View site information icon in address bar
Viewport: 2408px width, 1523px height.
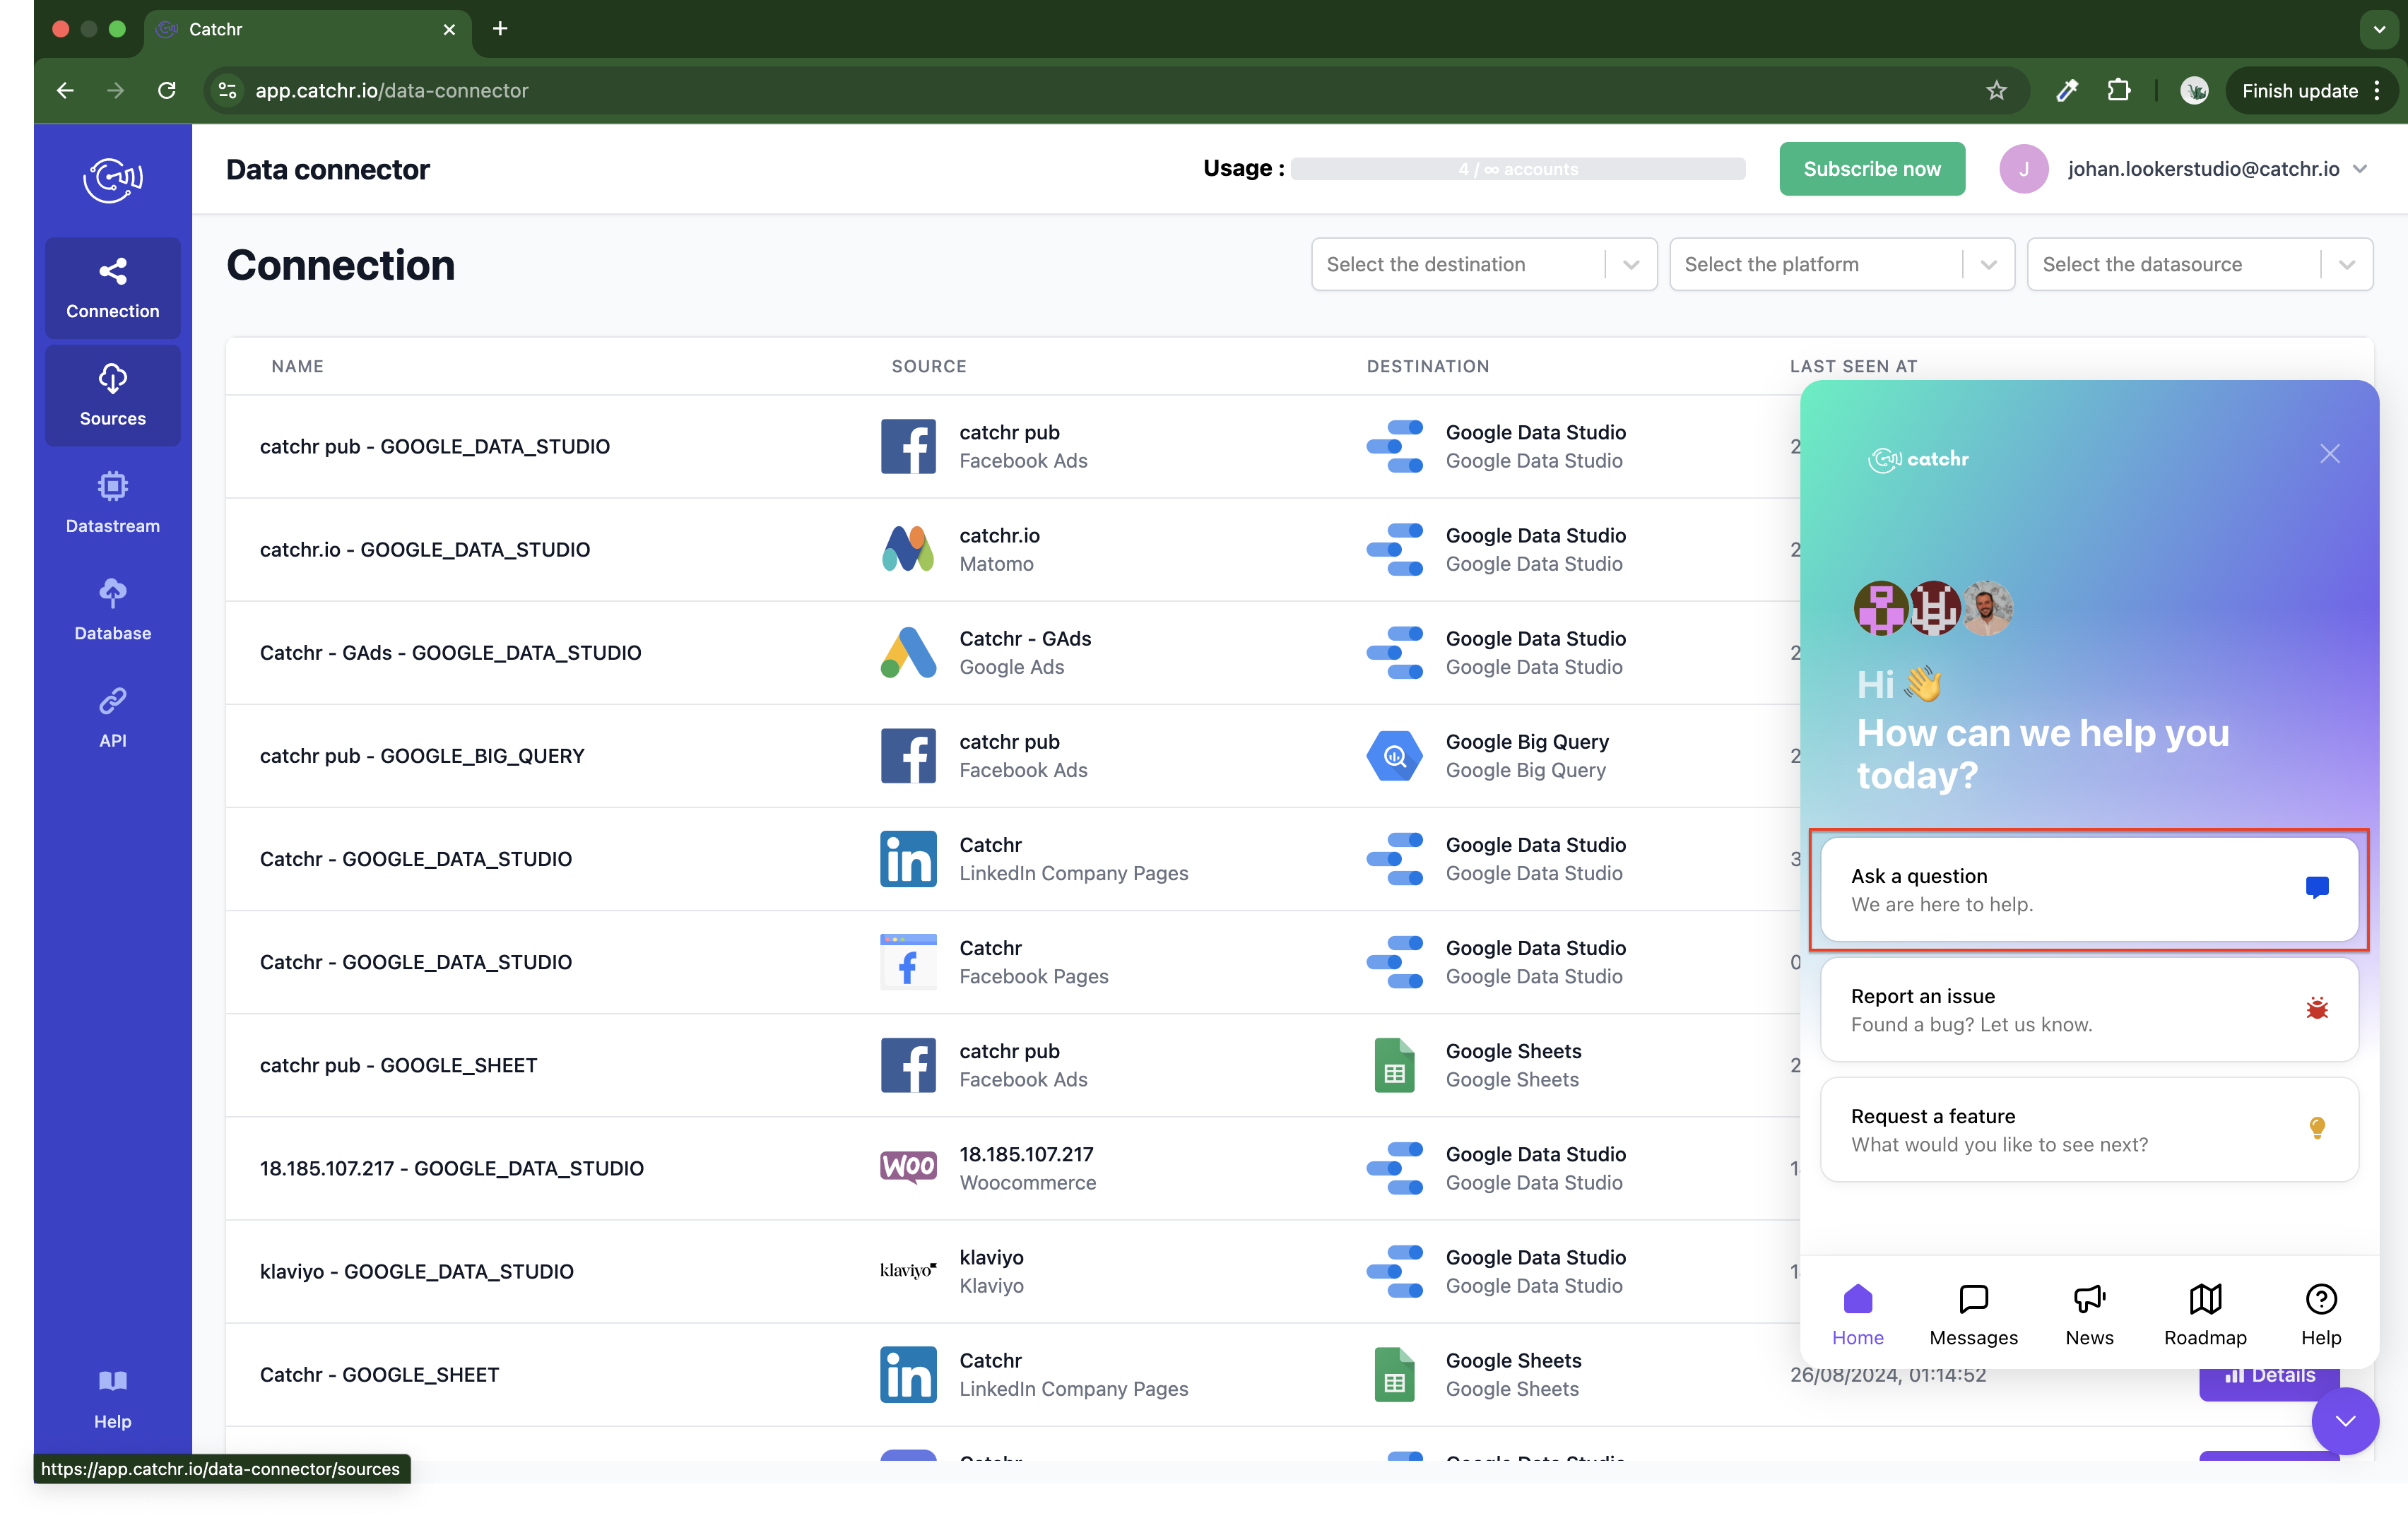[228, 90]
